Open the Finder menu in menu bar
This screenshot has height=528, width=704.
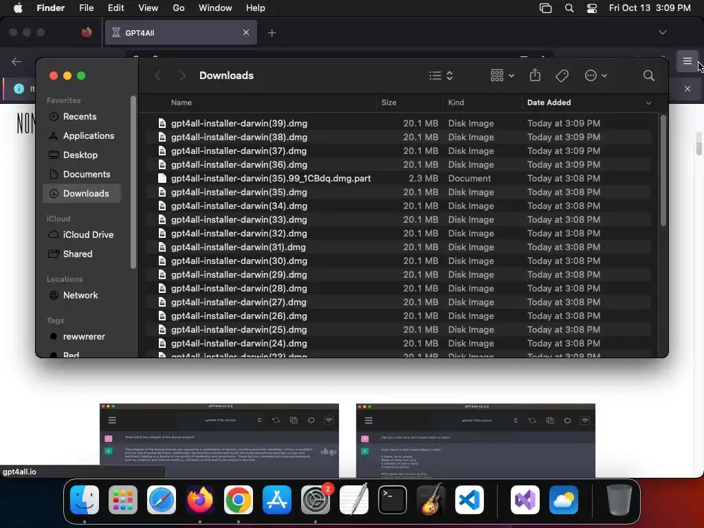pos(50,8)
